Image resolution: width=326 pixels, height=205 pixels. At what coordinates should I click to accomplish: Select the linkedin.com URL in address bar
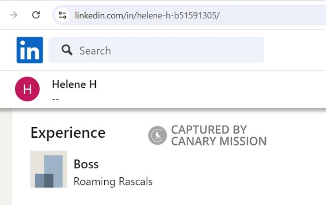[x=147, y=15]
